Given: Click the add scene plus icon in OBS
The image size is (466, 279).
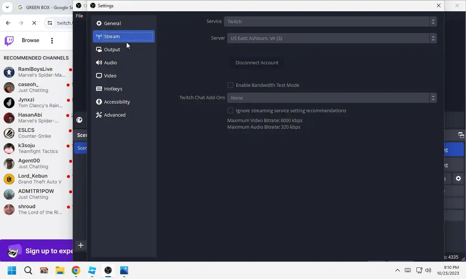Looking at the screenshot, I should coord(81,245).
